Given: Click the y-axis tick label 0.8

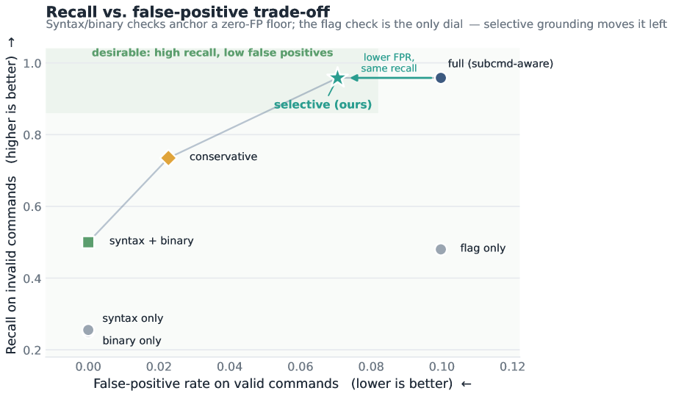Looking at the screenshot, I should pyautogui.click(x=32, y=135).
